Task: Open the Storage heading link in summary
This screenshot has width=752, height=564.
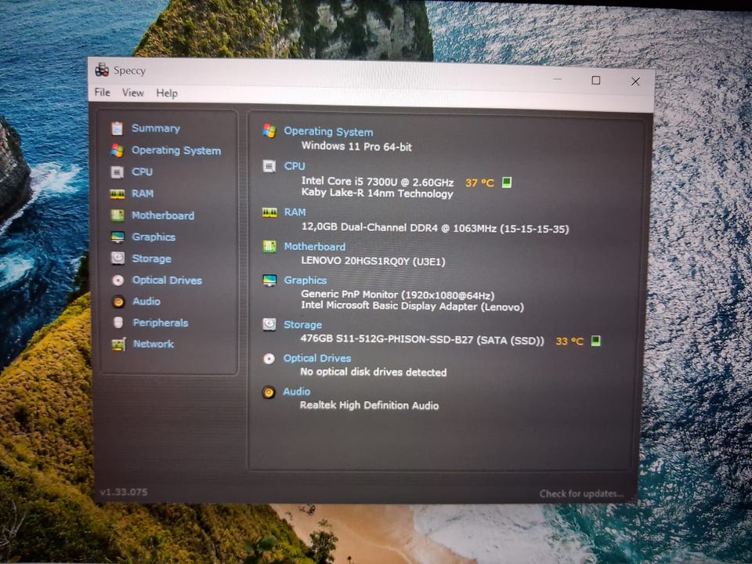Action: click(302, 325)
